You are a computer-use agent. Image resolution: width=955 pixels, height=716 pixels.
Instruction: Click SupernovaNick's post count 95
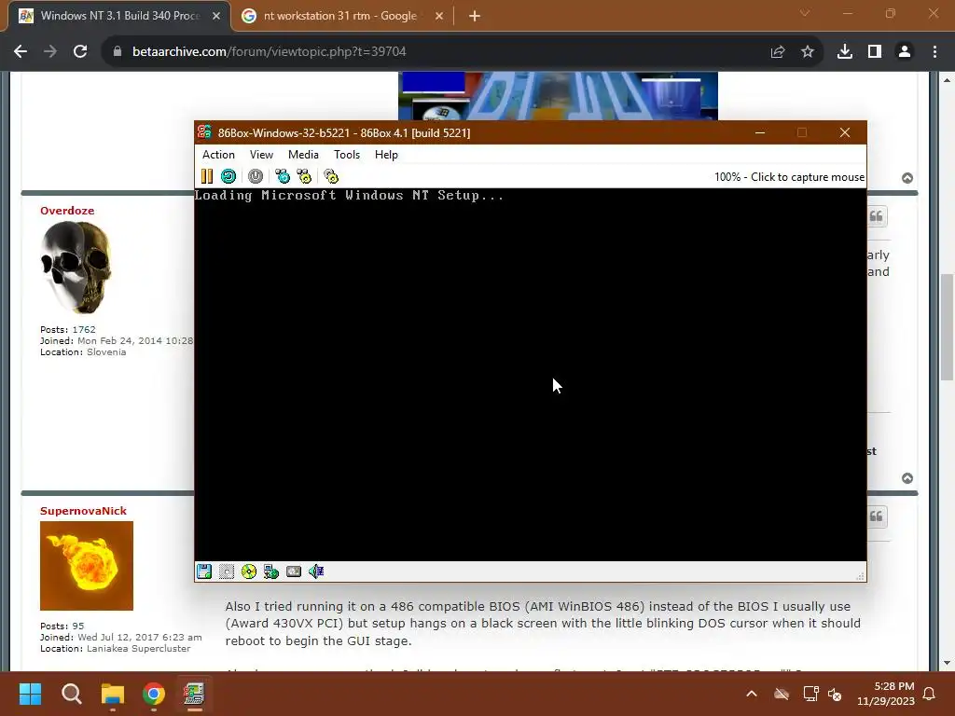pyautogui.click(x=78, y=626)
